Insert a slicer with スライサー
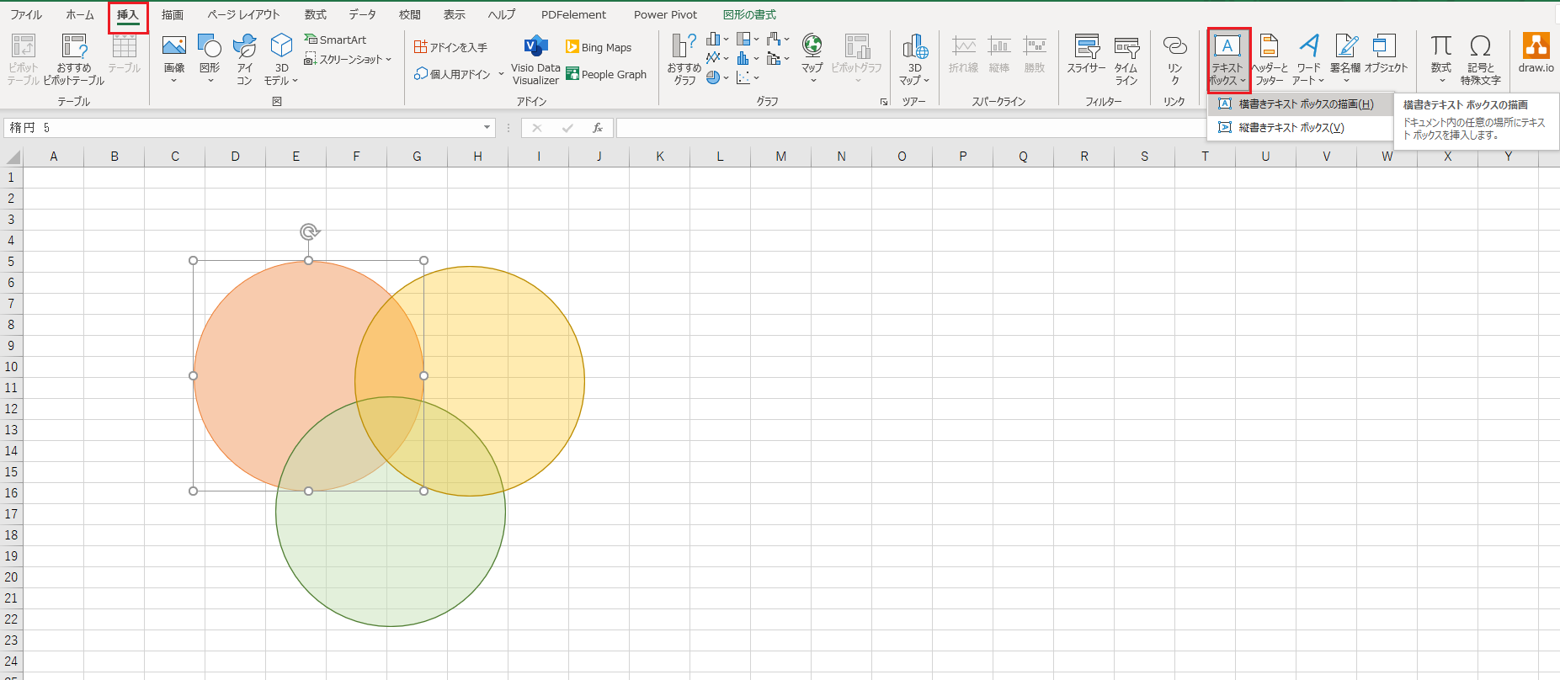 [1086, 57]
